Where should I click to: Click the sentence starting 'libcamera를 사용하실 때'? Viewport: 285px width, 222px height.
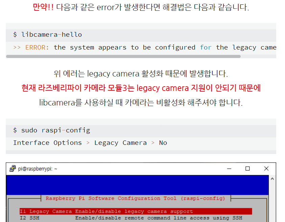[x=141, y=103]
